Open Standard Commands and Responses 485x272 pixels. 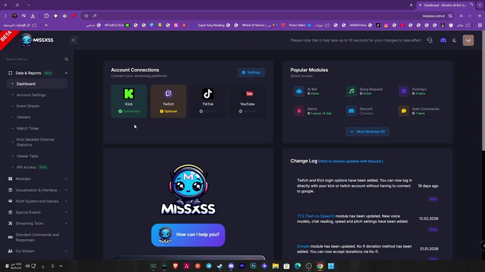(x=37, y=237)
